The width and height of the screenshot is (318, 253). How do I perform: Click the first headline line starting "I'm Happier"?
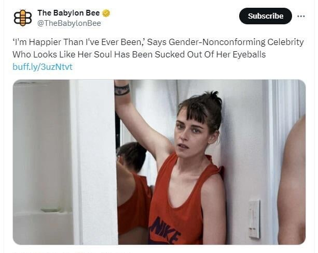tap(158, 42)
